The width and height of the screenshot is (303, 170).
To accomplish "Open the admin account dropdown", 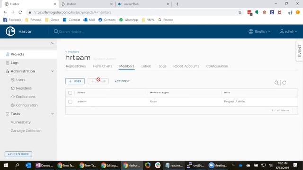I will click(x=290, y=32).
